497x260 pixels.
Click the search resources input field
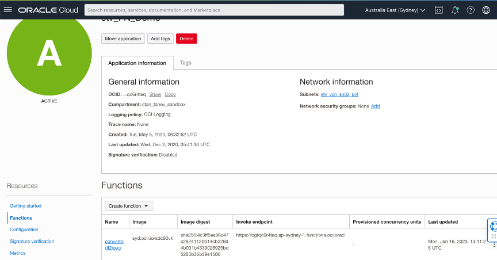click(214, 10)
